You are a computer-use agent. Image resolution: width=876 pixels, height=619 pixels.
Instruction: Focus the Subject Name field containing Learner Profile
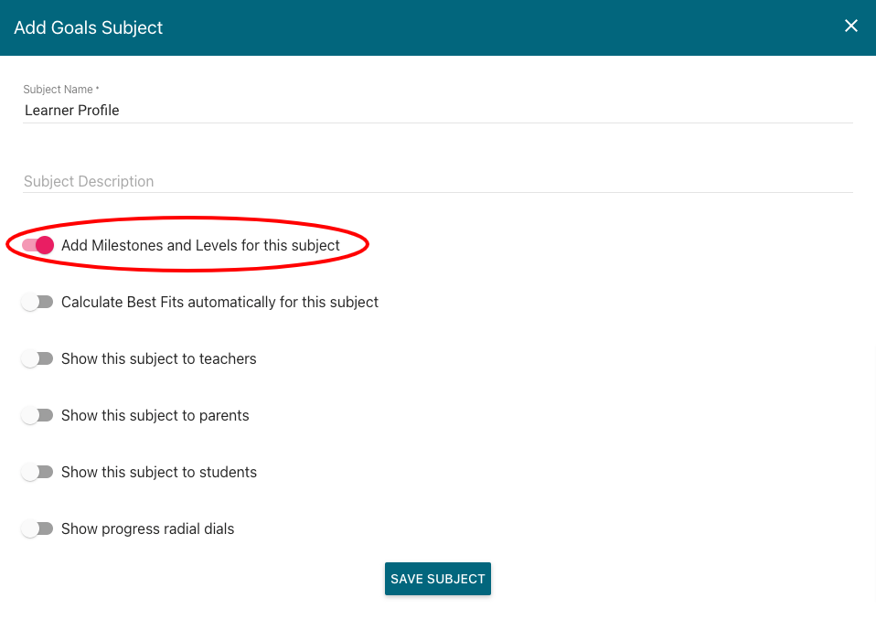click(x=437, y=110)
